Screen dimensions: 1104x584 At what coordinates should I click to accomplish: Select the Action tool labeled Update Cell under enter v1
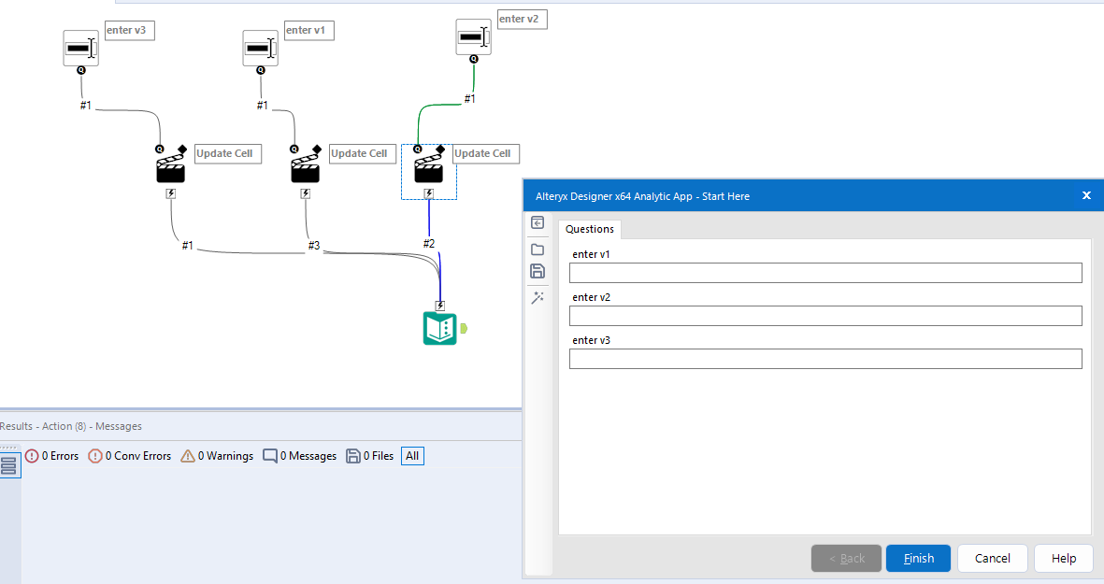tap(305, 164)
